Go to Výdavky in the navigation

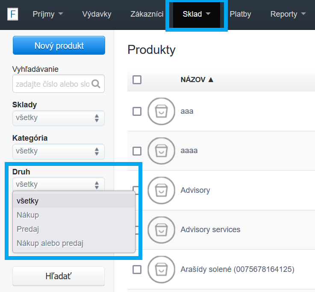point(97,14)
